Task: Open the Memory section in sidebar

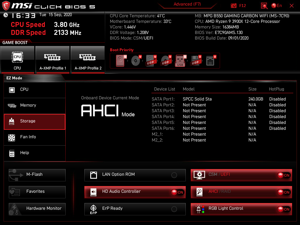Action: pyautogui.click(x=35, y=105)
